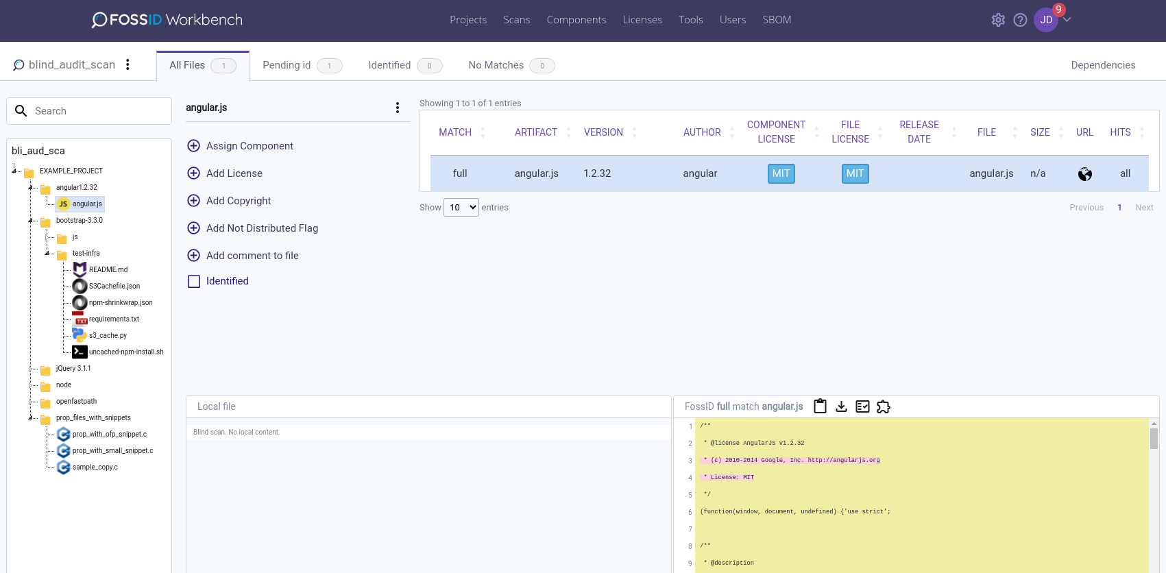This screenshot has height=573, width=1166.
Task: Switch to the No Matches tab
Action: [x=511, y=65]
